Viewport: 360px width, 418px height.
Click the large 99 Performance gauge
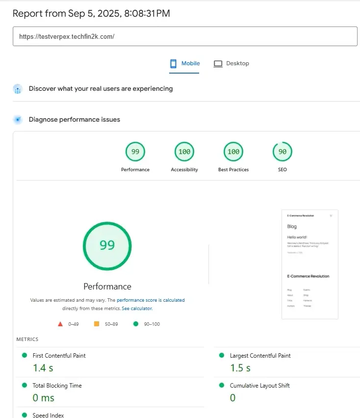click(107, 246)
